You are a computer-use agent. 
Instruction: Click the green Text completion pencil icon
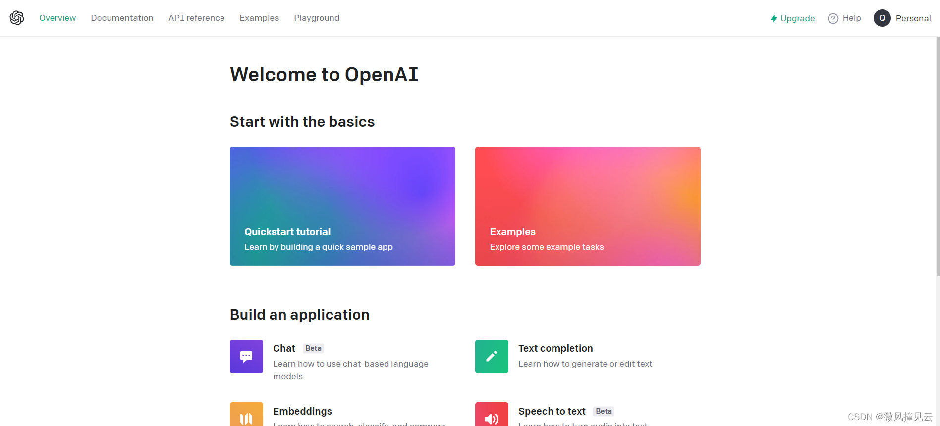[492, 356]
